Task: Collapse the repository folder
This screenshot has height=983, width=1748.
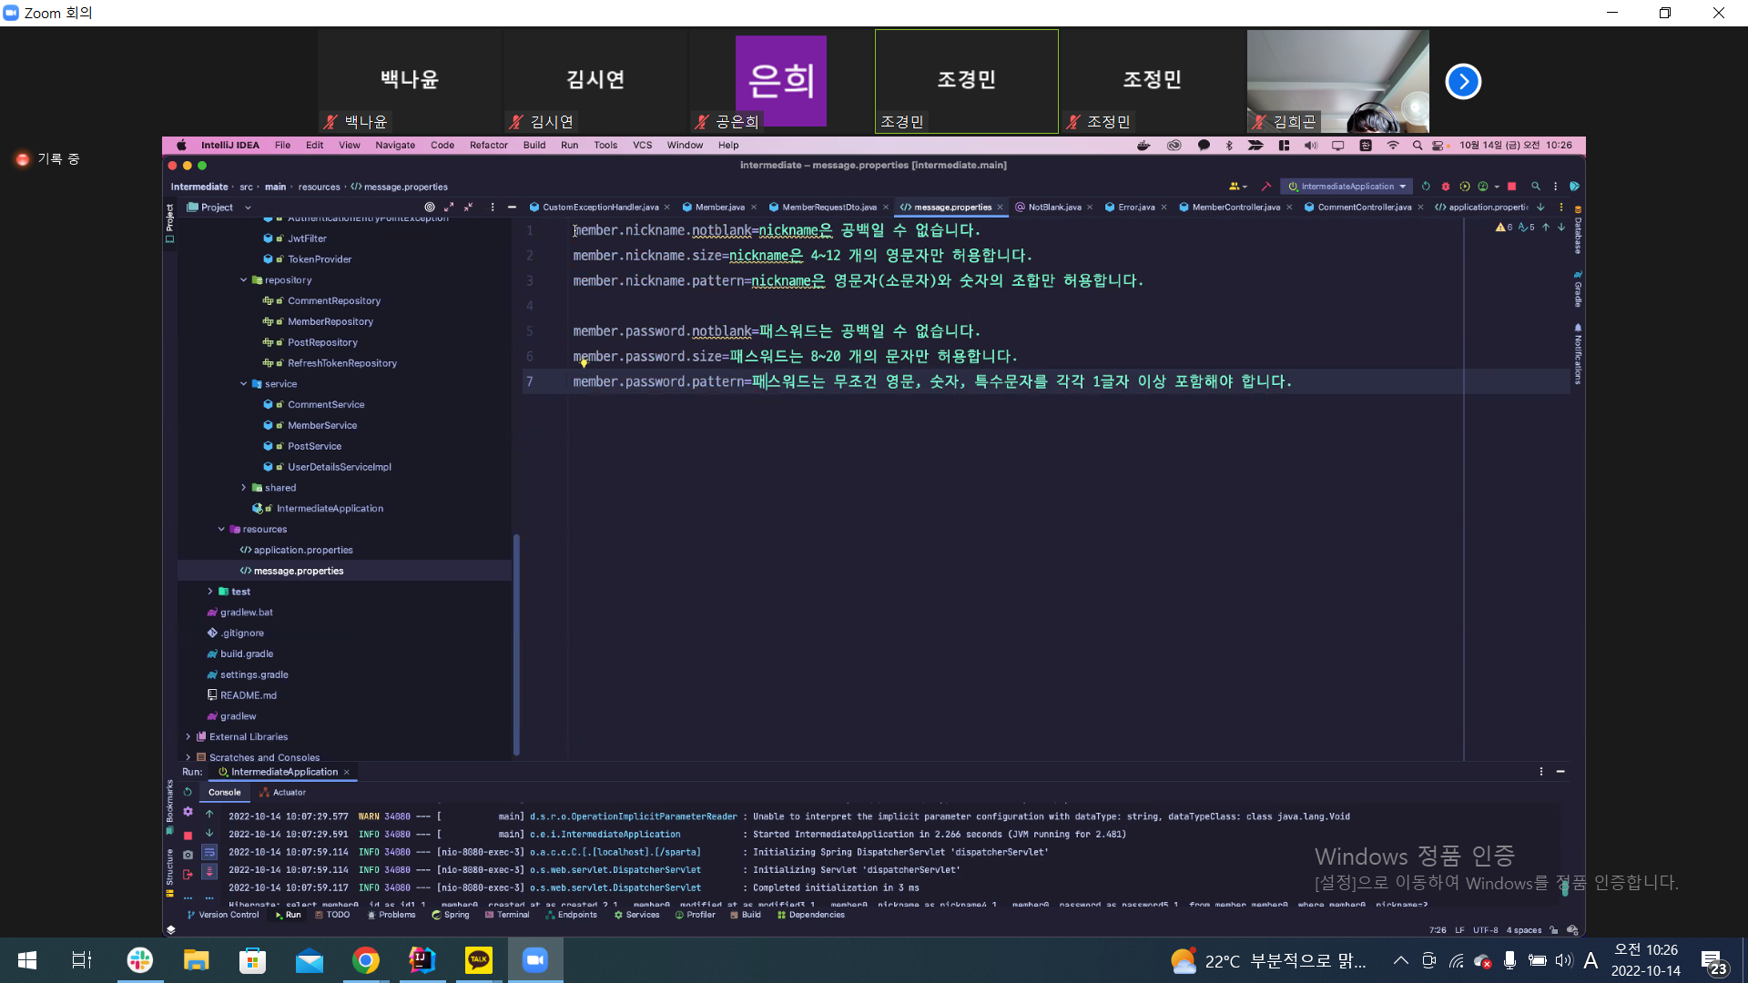Action: click(243, 280)
